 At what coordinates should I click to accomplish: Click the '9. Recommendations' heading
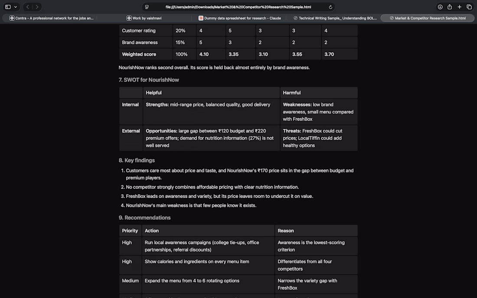pyautogui.click(x=144, y=218)
